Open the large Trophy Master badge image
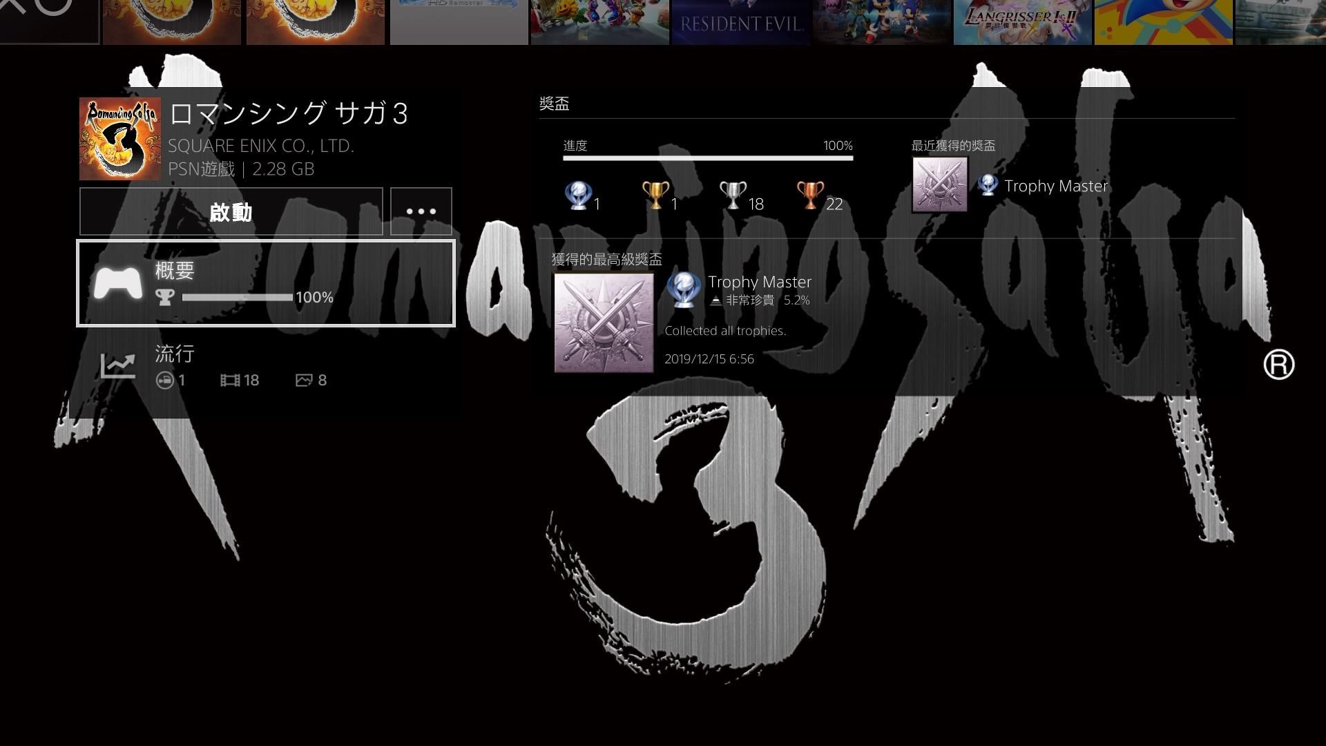Viewport: 1326px width, 746px height. [604, 323]
